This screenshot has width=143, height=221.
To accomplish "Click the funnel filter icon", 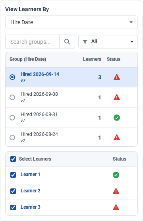I will [x=85, y=42].
